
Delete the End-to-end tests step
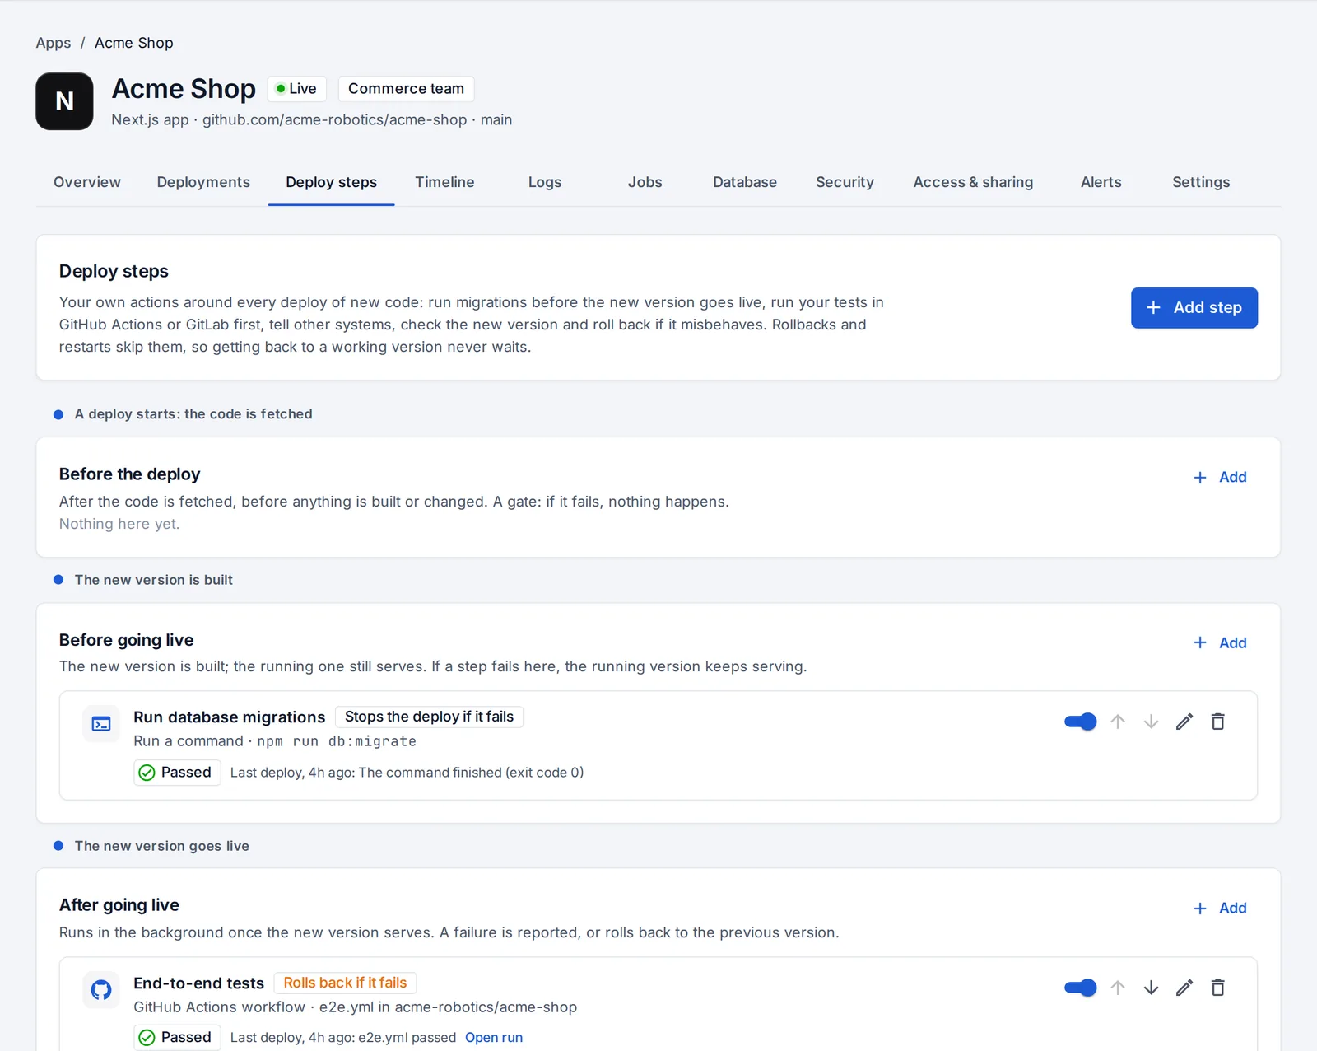[1218, 988]
